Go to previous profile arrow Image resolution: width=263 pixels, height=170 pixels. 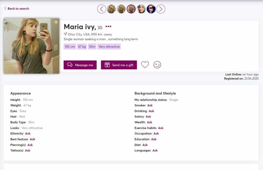point(102,9)
